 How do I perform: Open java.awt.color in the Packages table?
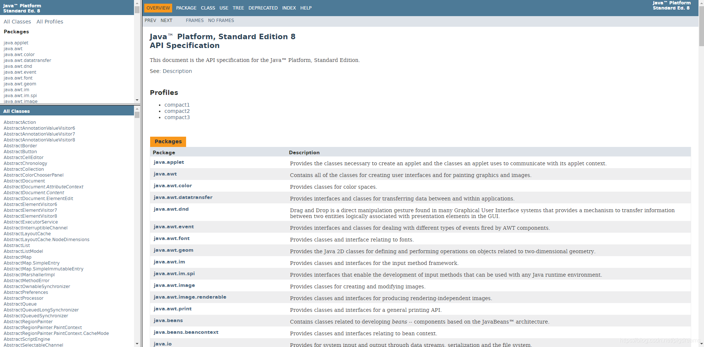click(173, 186)
